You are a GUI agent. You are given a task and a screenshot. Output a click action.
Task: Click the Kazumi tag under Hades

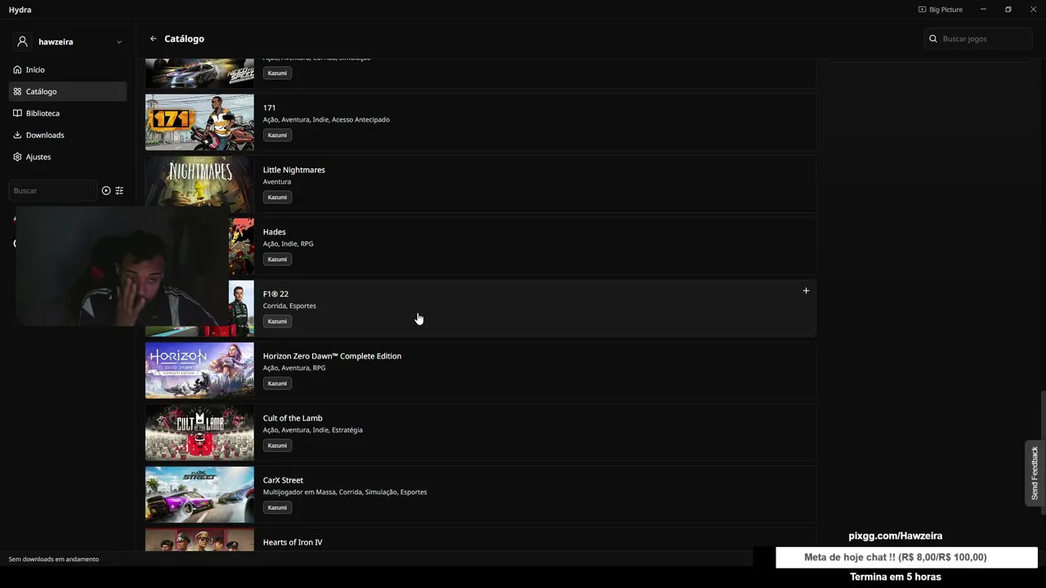pos(277,259)
